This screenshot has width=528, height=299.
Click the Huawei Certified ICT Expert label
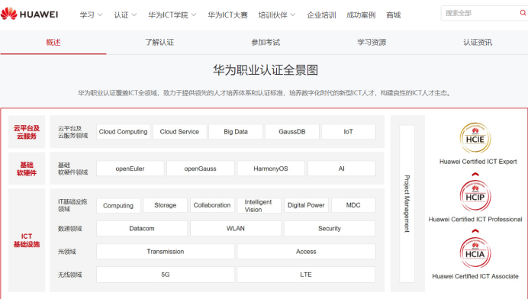coord(478,162)
